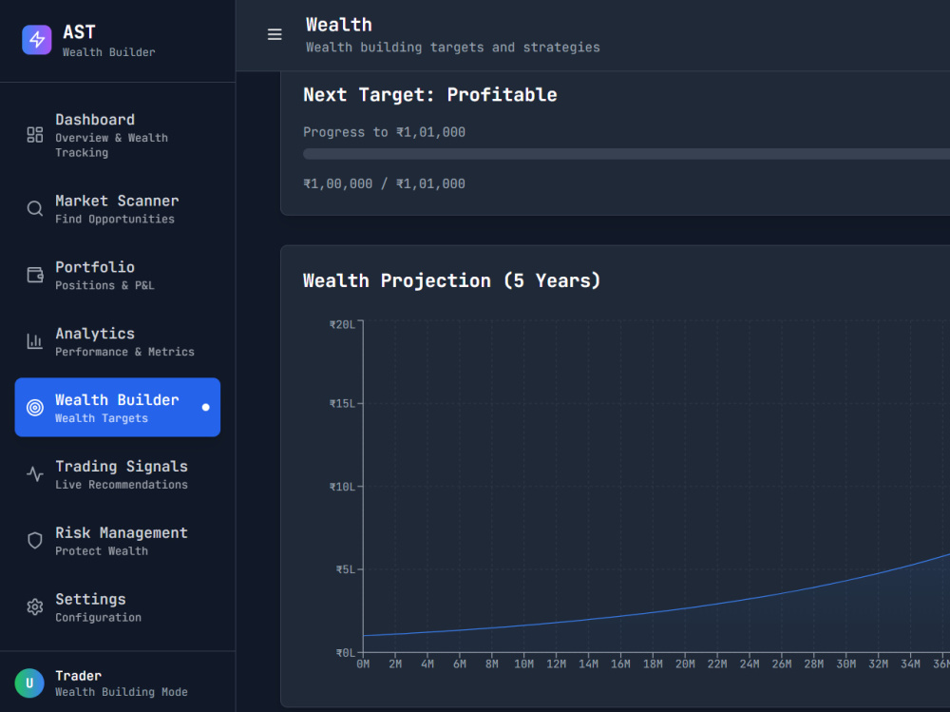Click the ₹5L y-axis label
The image size is (950, 712).
point(346,569)
